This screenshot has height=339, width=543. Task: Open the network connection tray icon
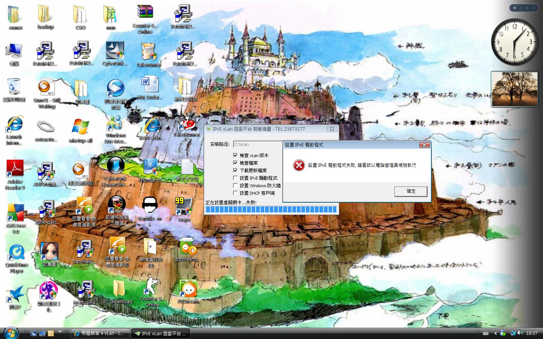[x=513, y=333]
